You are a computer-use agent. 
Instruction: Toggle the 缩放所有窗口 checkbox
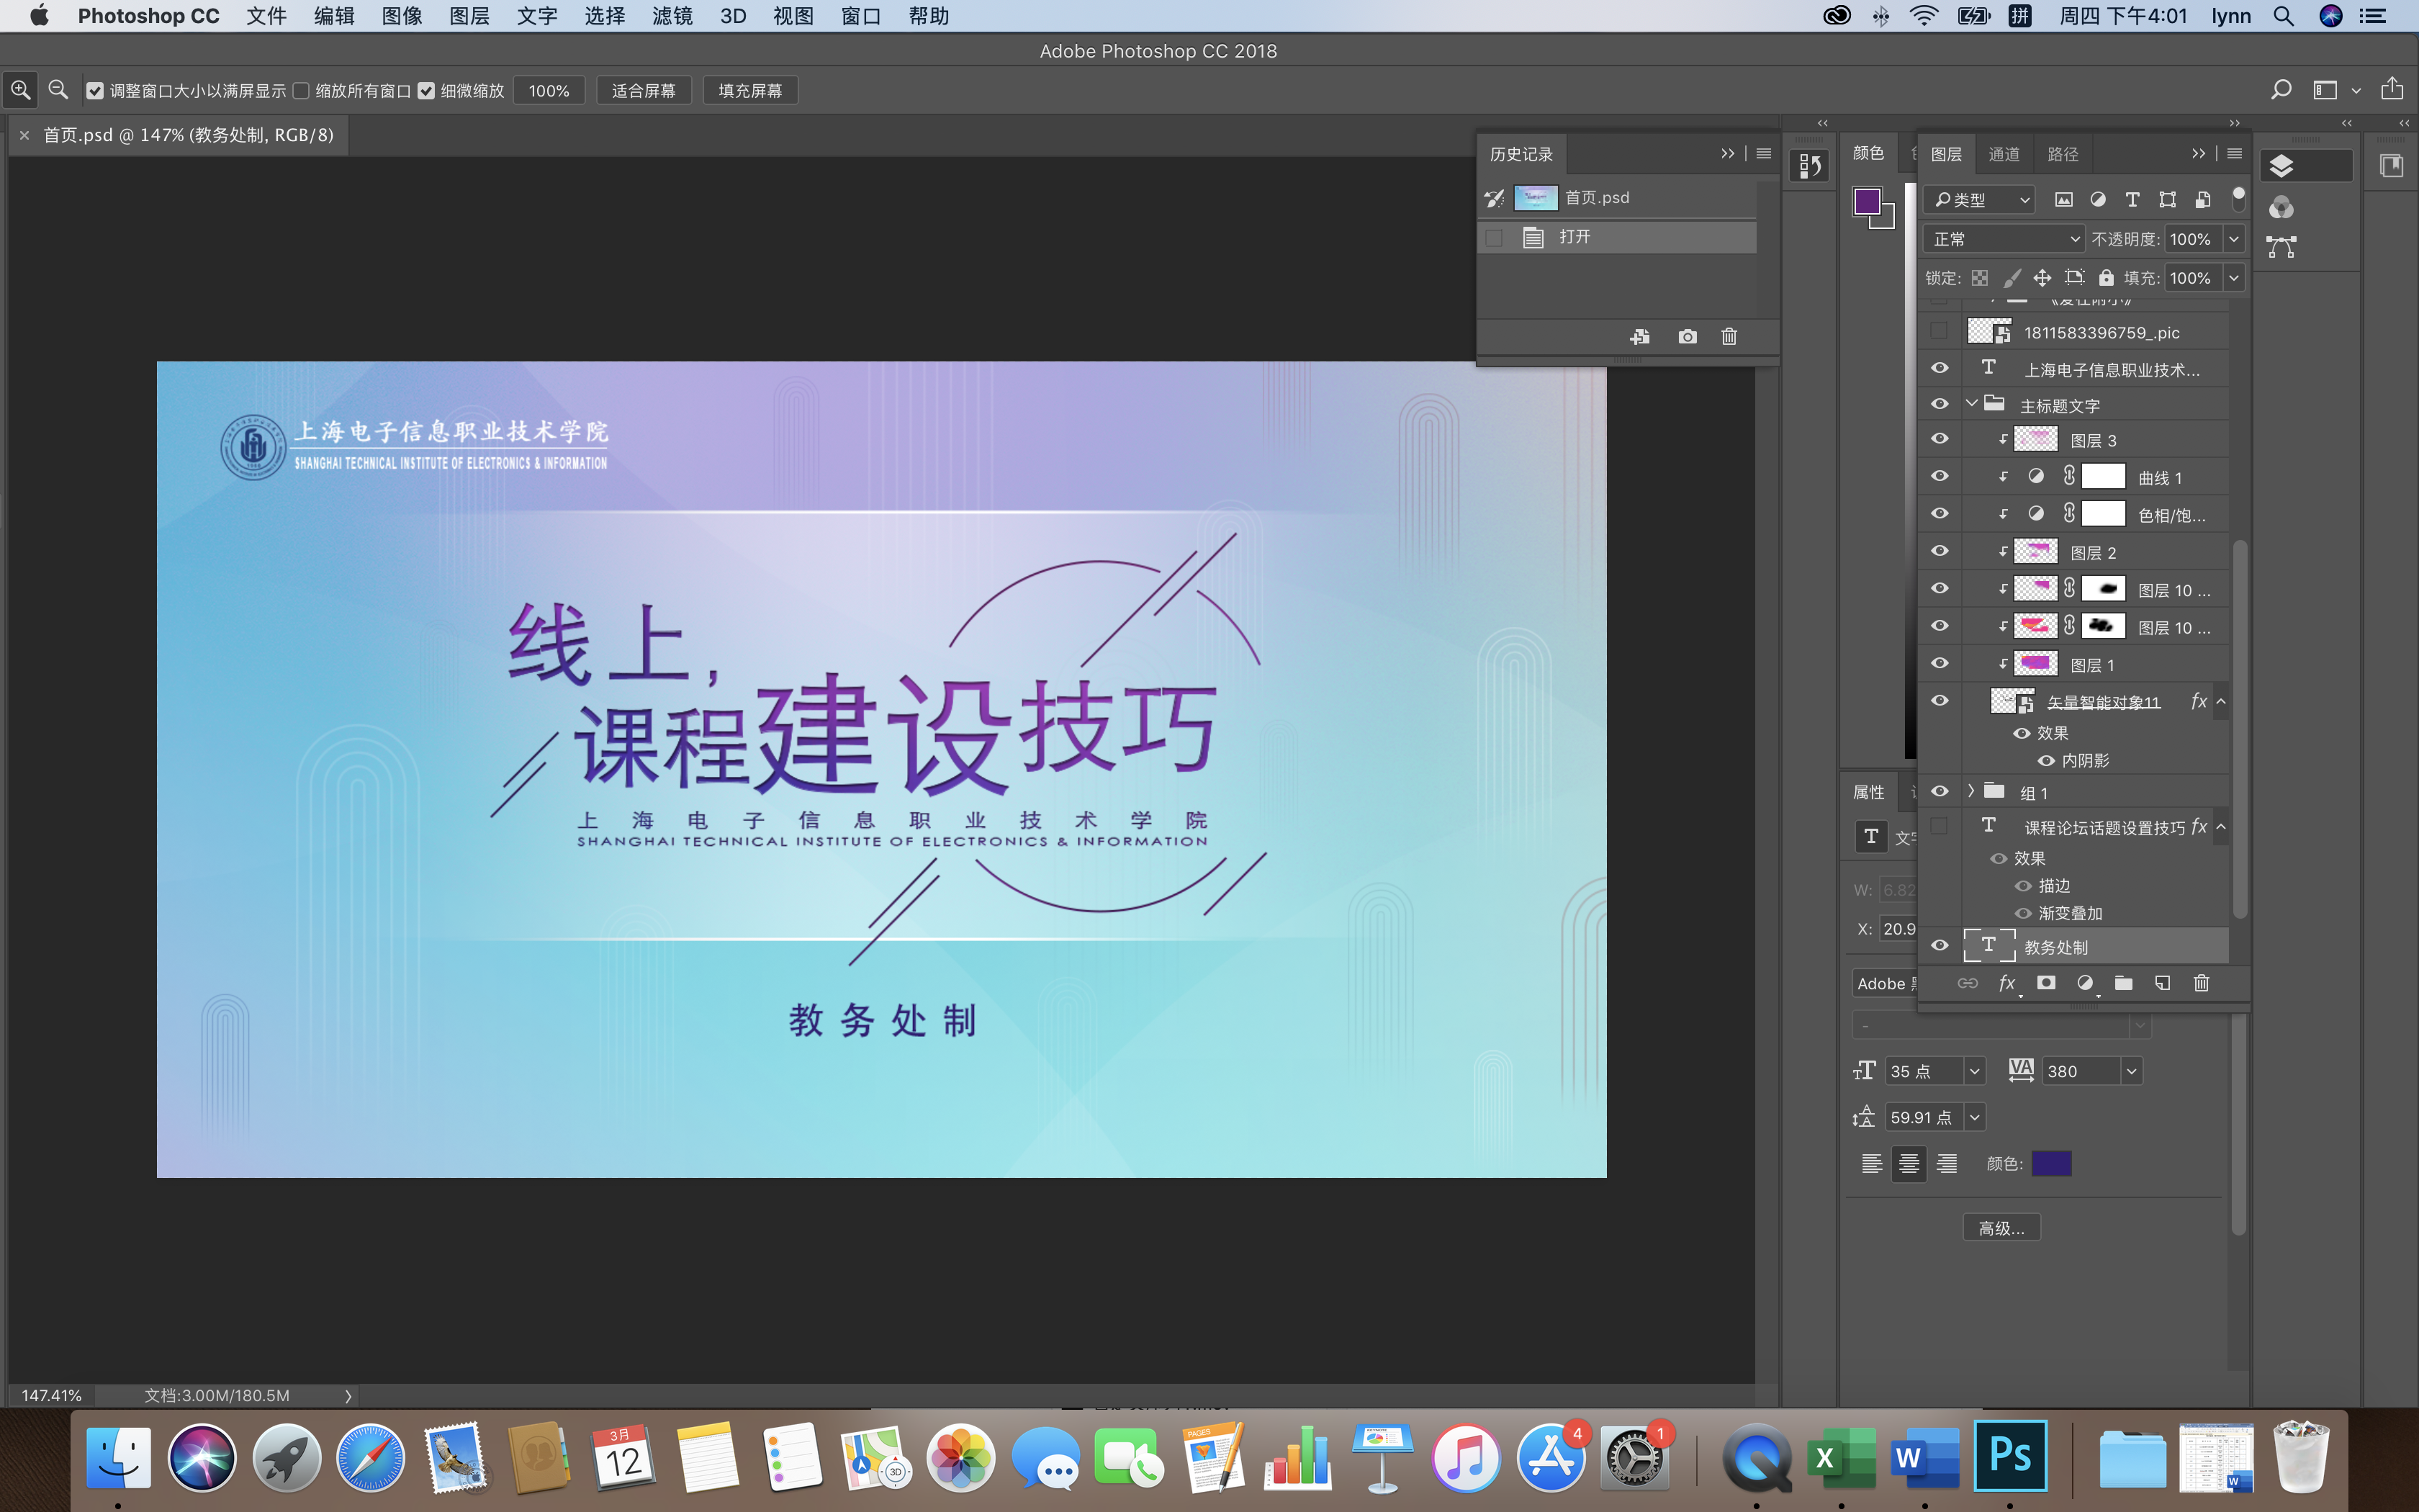click(301, 91)
